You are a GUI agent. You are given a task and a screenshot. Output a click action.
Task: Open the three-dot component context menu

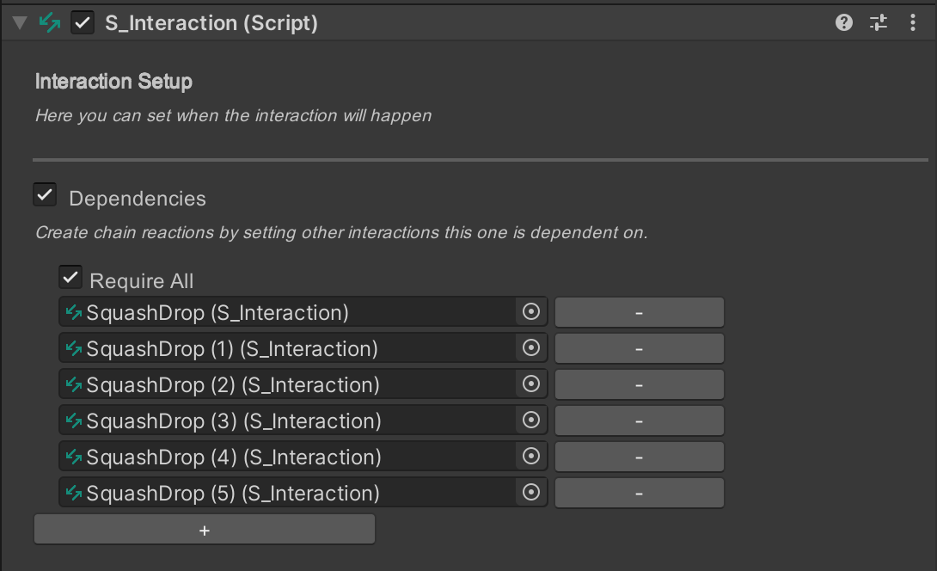[x=912, y=23]
